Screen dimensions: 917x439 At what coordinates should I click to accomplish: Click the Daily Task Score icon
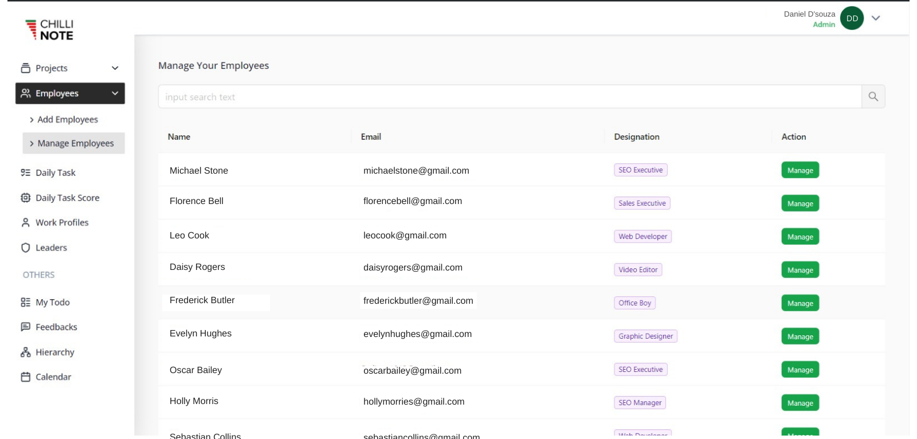[x=25, y=198]
